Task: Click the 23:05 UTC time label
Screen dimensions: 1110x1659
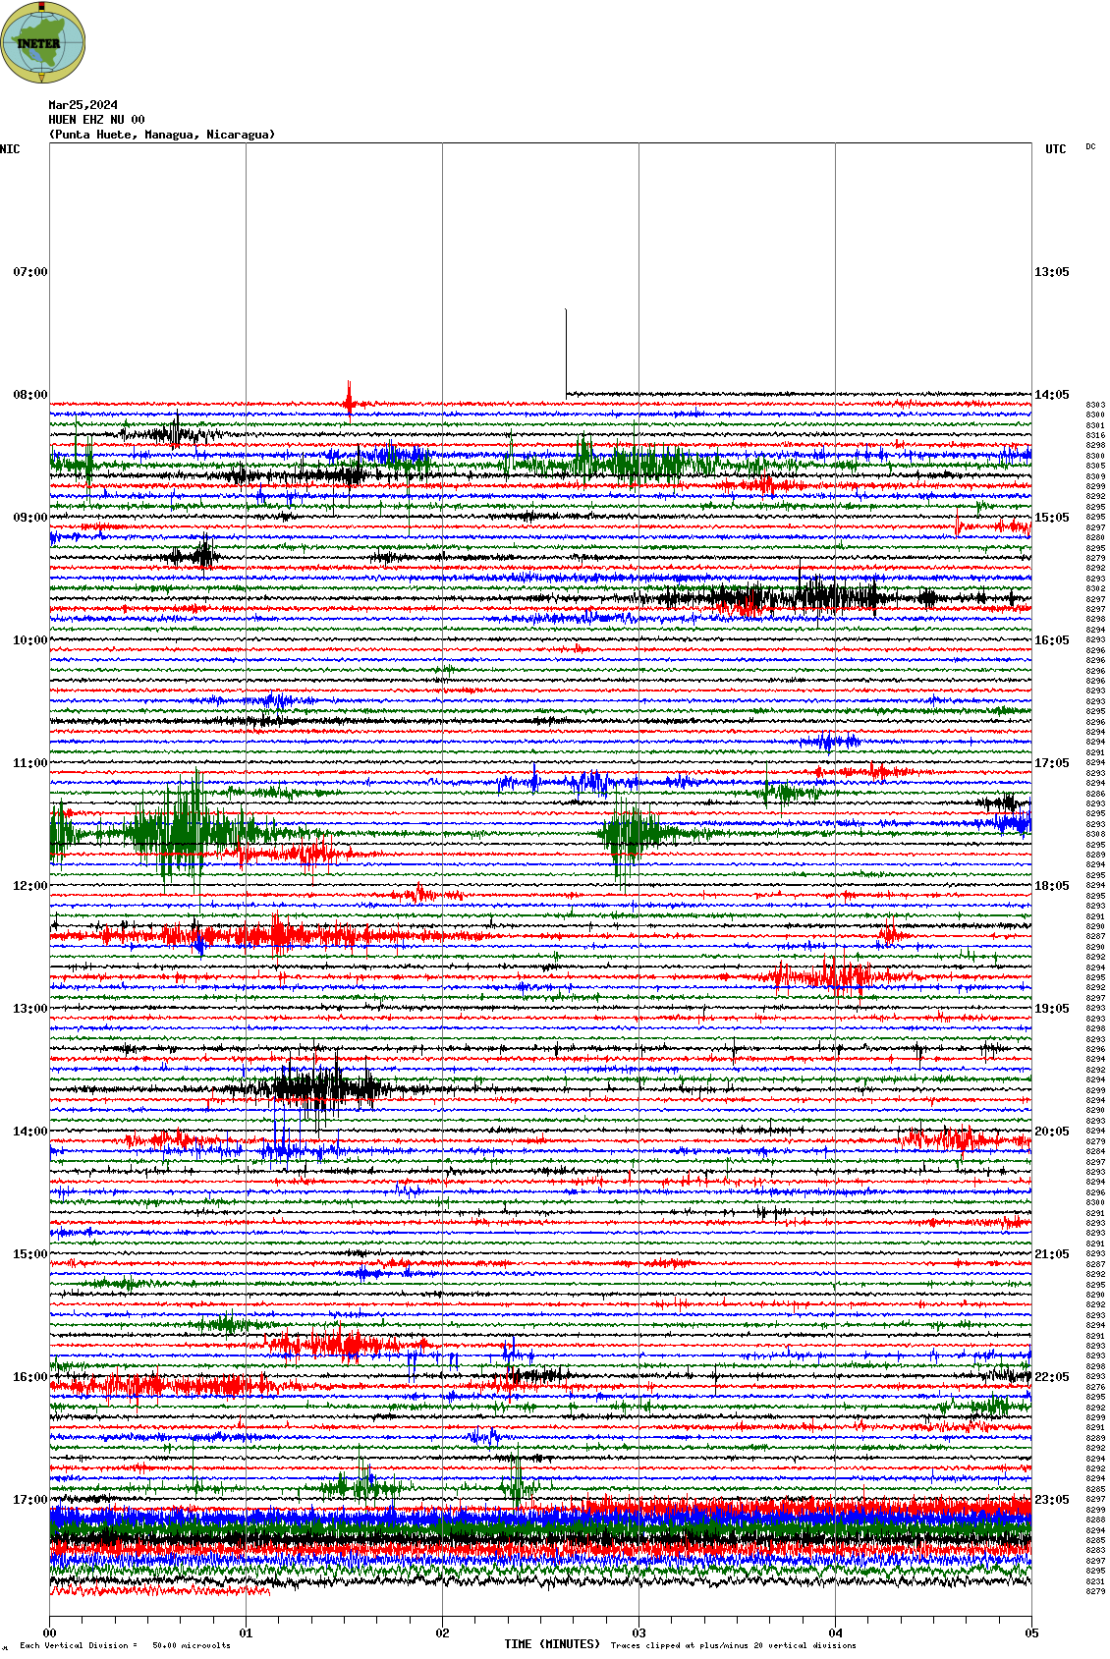Action: coord(1051,1500)
